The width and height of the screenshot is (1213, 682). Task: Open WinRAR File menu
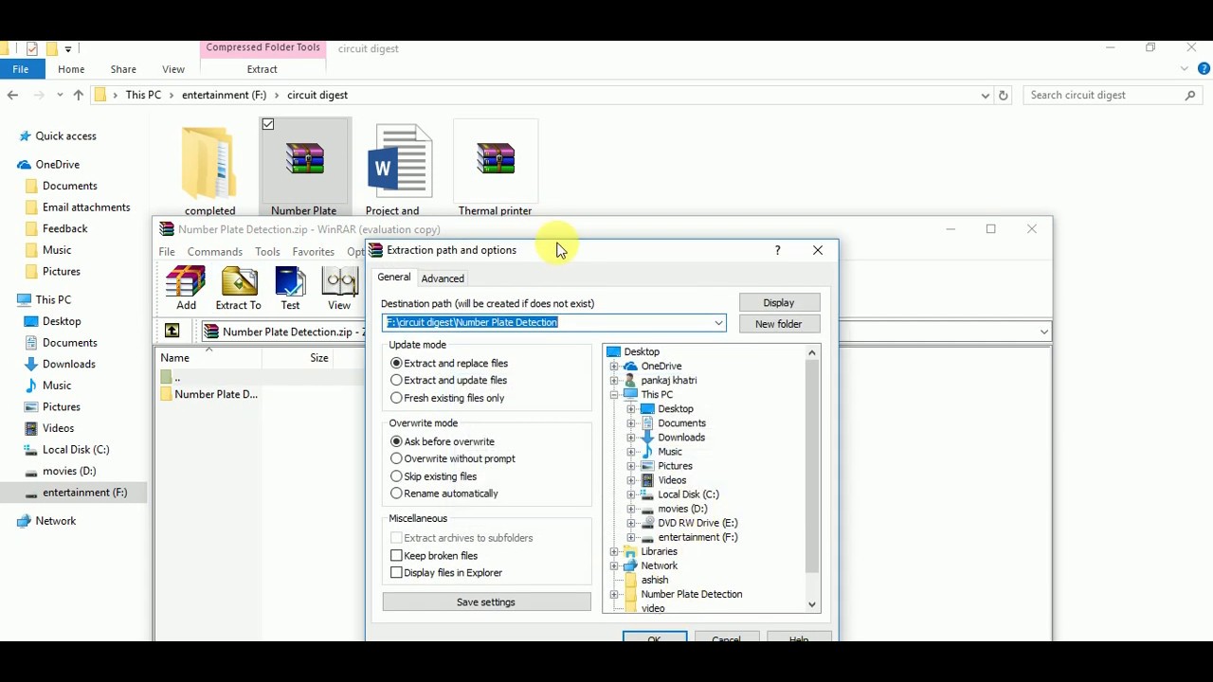(x=167, y=252)
